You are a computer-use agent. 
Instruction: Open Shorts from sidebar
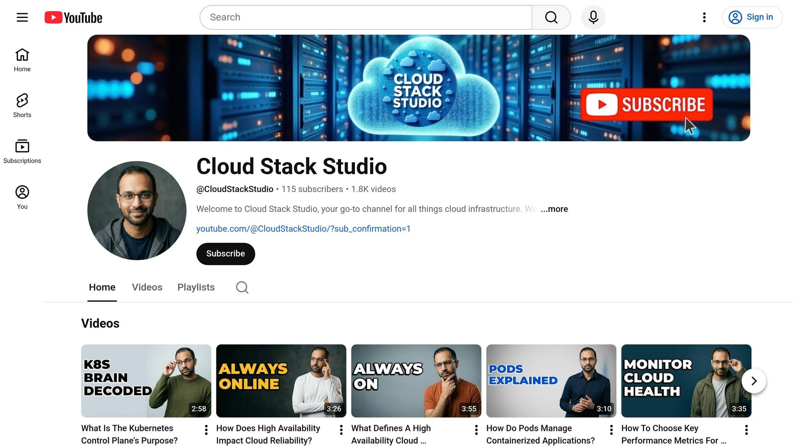(x=22, y=106)
